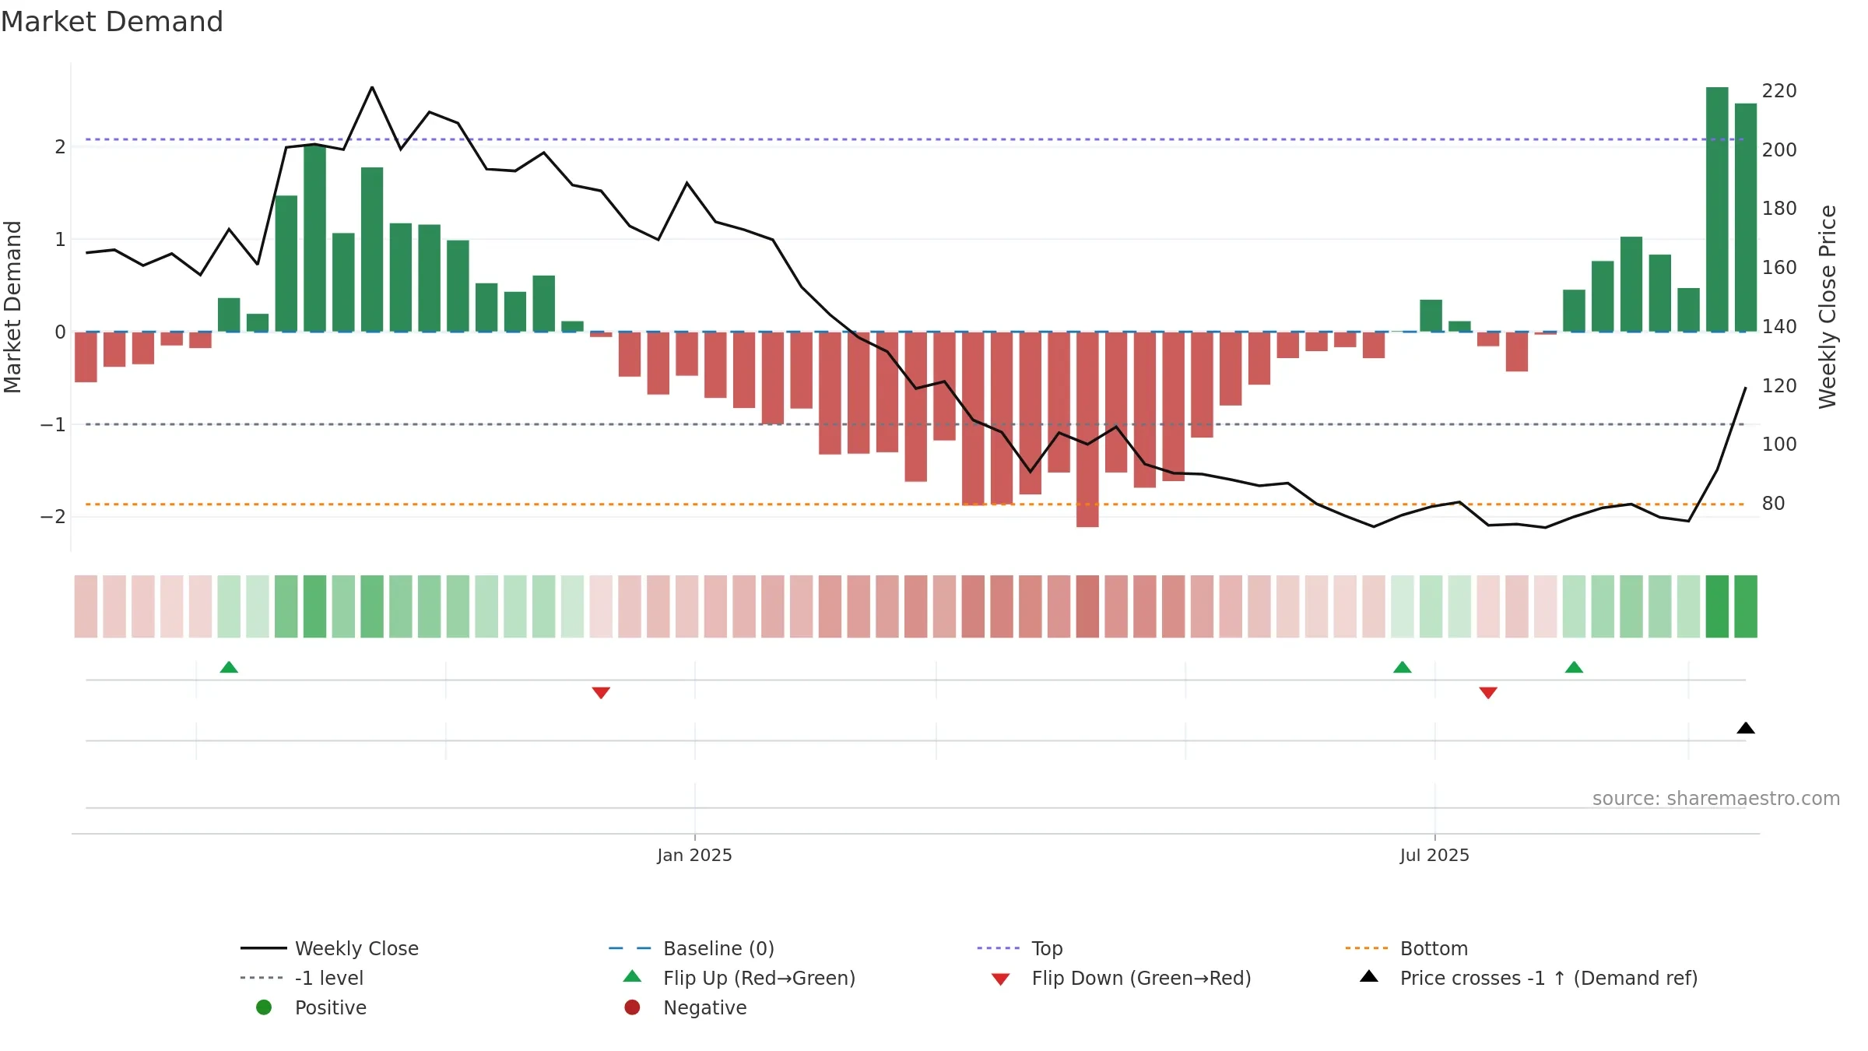Click the 220 price axis label
Viewport: 1868px width, 1051px height.
1779,90
